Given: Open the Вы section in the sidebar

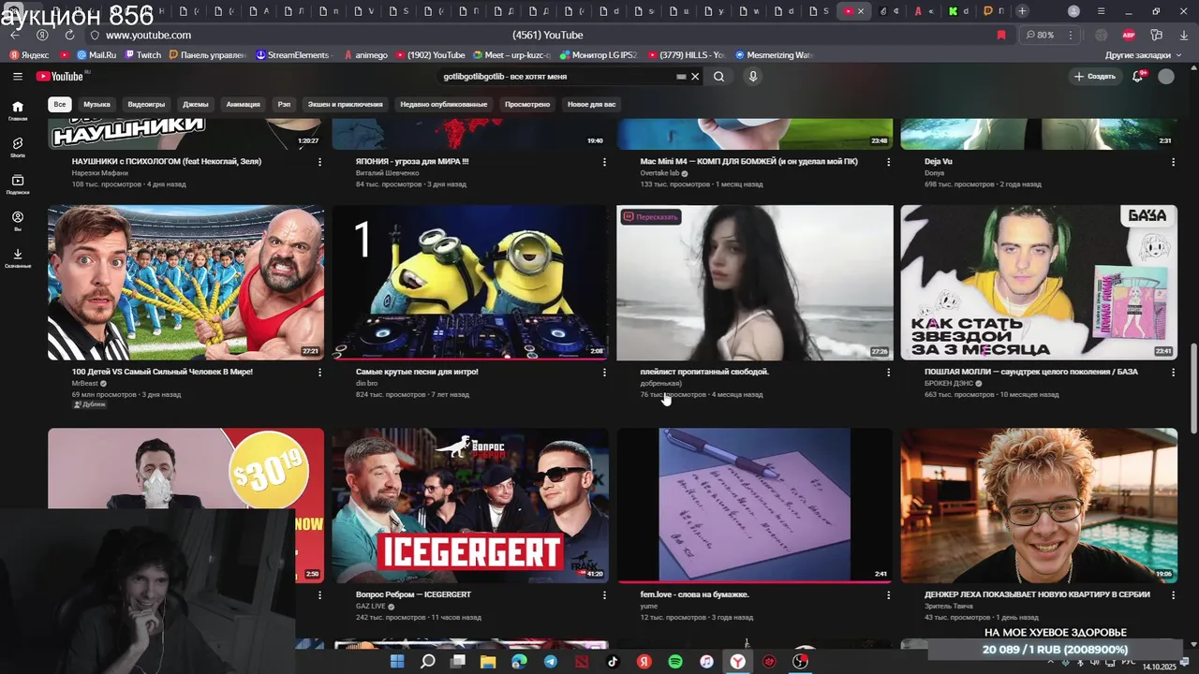Looking at the screenshot, I should pos(18,221).
